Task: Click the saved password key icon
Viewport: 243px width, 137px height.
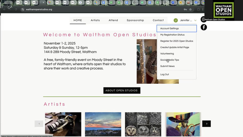Action: 185,9
